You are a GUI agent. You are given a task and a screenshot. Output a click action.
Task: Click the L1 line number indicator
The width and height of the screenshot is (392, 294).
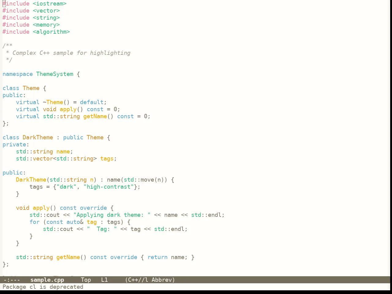[104, 280]
